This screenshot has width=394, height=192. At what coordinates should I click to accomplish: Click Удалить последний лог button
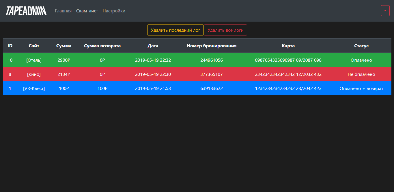pyautogui.click(x=175, y=30)
